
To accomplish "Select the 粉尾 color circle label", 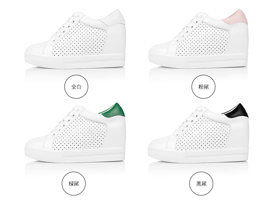I will [203, 86].
